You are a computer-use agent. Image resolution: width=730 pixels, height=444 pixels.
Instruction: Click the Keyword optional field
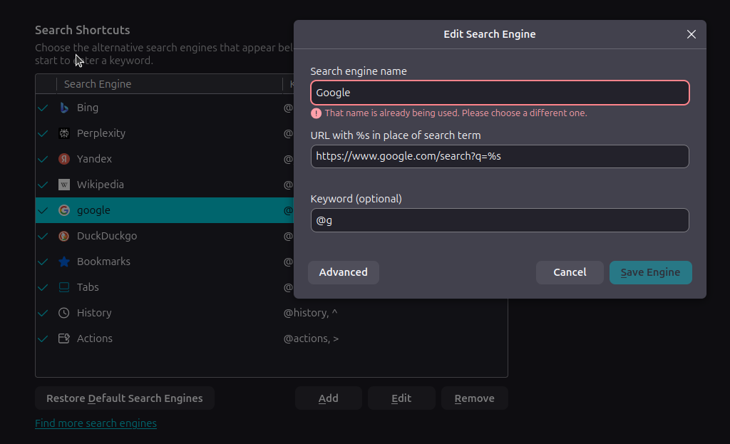(x=500, y=220)
